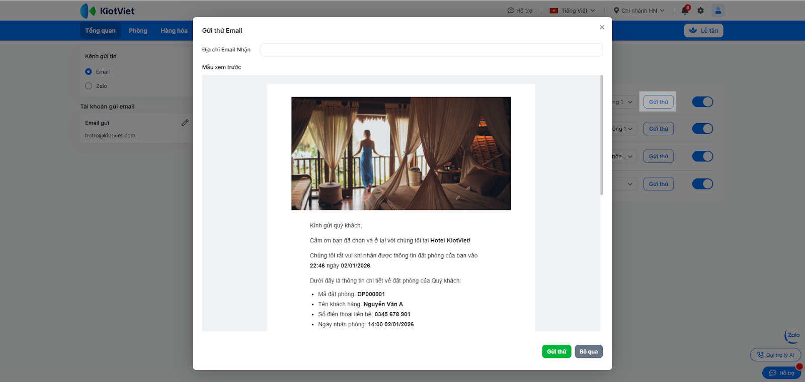
Task: Click the Bỏ qua button
Action: (x=589, y=352)
